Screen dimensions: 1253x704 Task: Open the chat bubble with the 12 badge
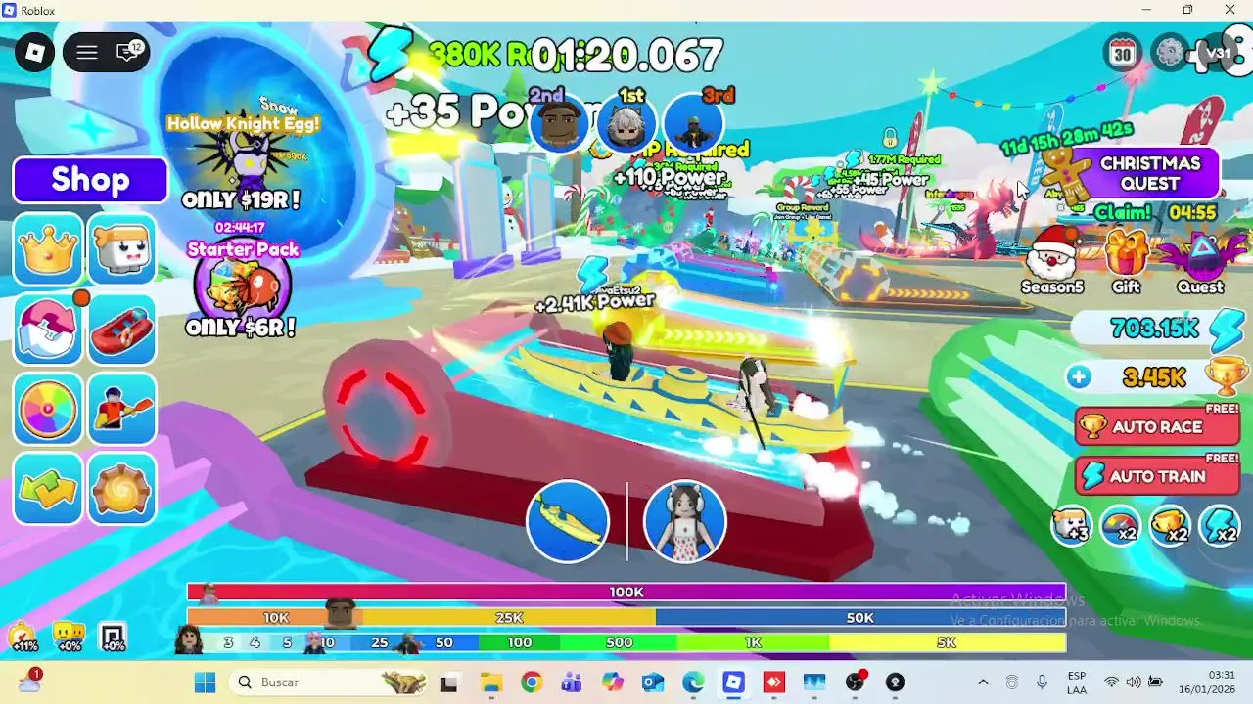pos(128,52)
